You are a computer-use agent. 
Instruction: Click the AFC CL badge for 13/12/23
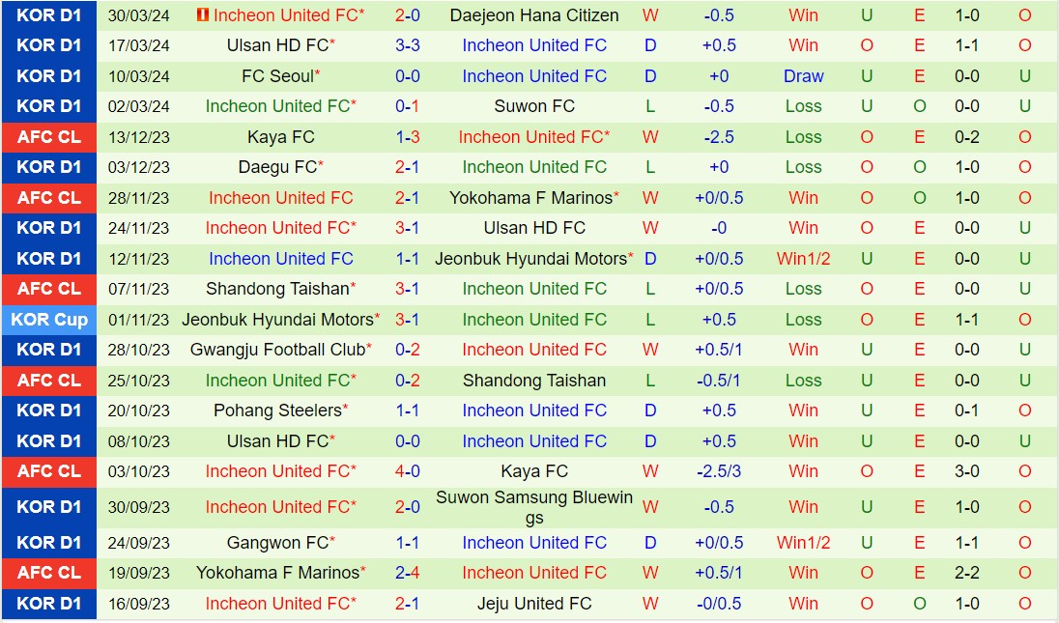pyautogui.click(x=49, y=137)
